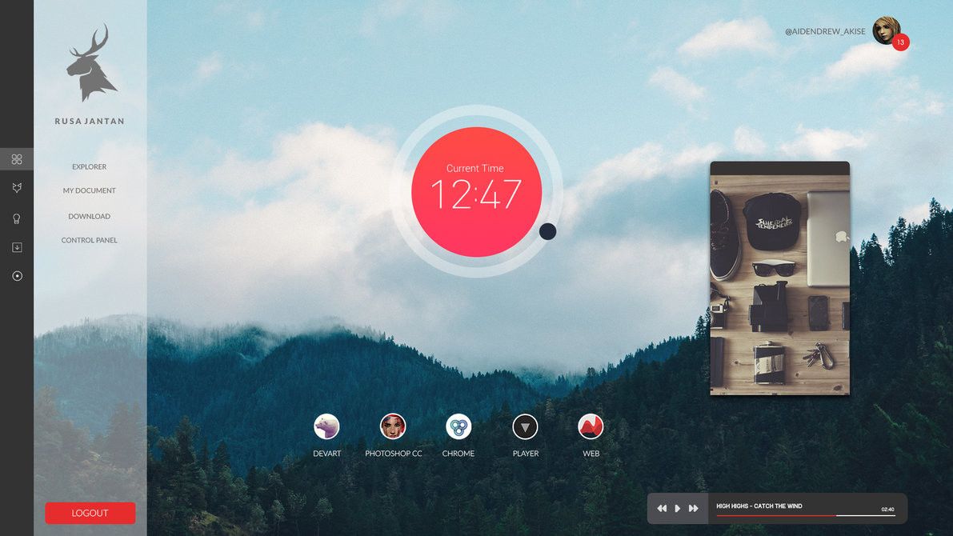Screen dimensions: 953x536
Task: Open My Document in the side menu
Action: tap(90, 190)
